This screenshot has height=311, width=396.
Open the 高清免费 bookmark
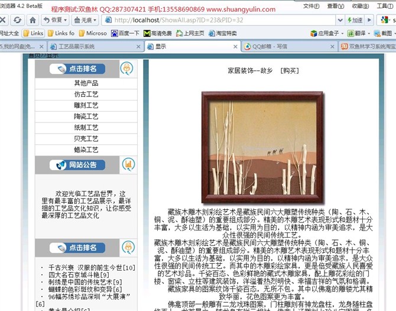point(158,33)
